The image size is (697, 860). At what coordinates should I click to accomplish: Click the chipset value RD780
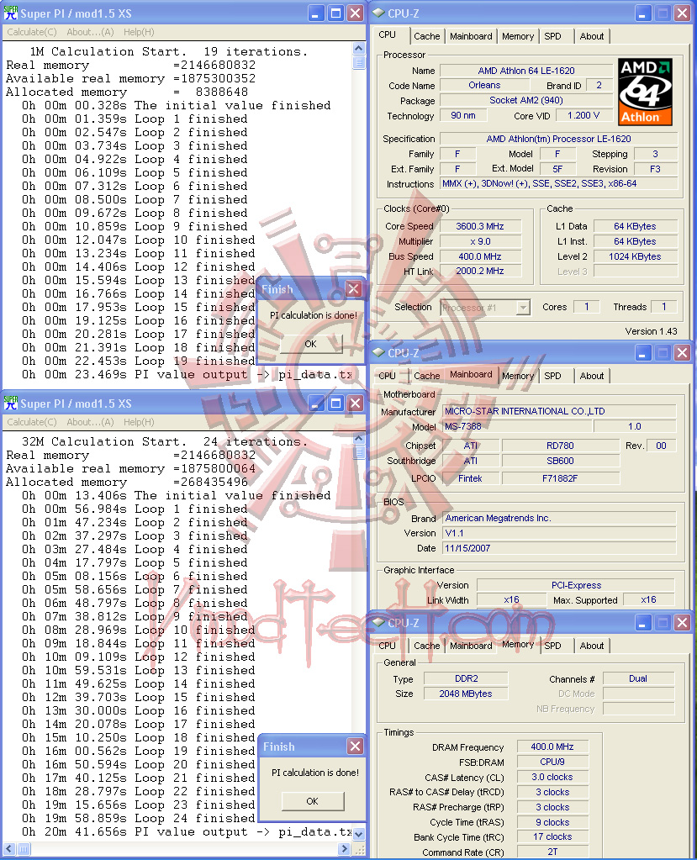click(561, 446)
